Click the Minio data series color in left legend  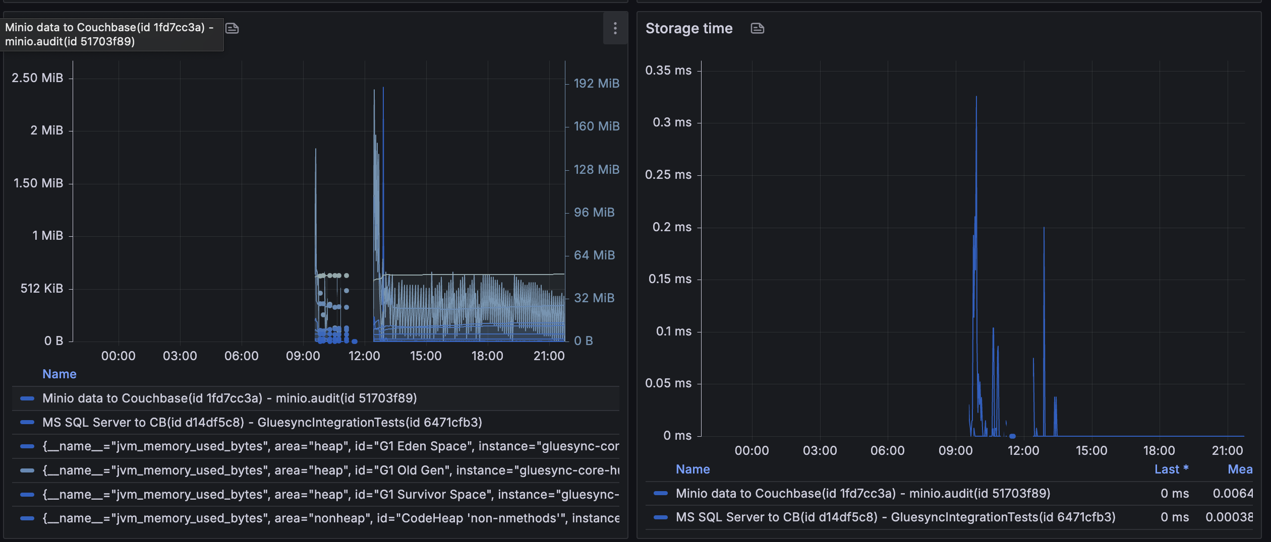pyautogui.click(x=27, y=398)
